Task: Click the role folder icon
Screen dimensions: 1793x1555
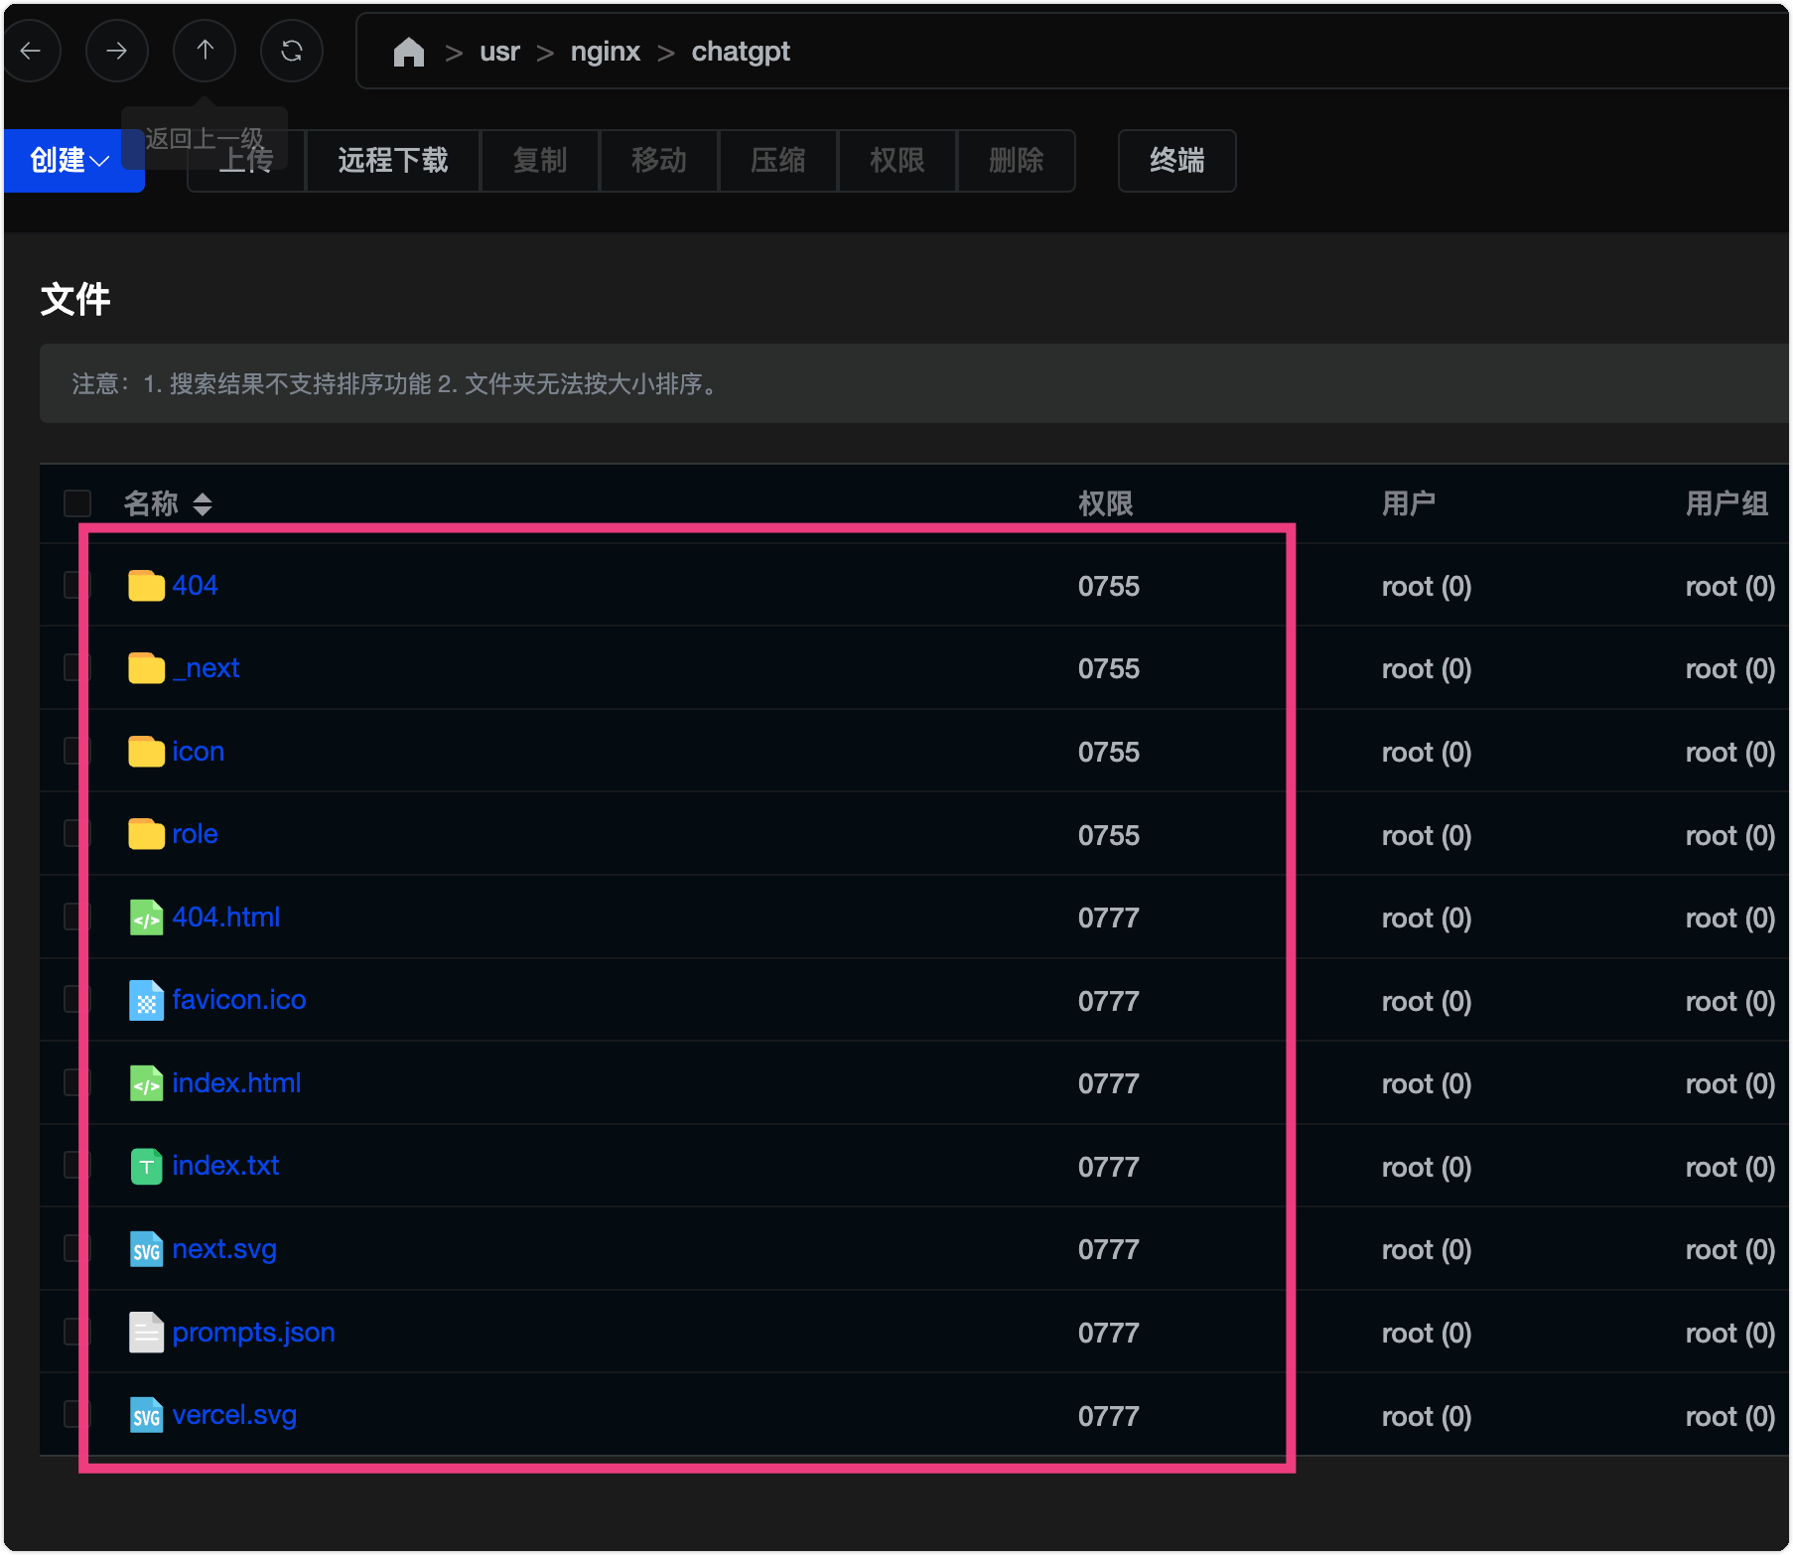Action: pyautogui.click(x=146, y=834)
